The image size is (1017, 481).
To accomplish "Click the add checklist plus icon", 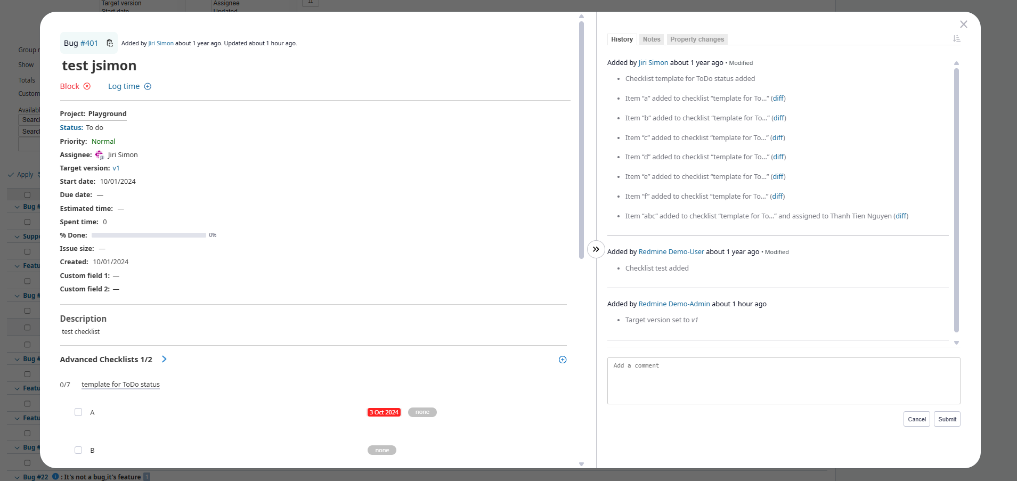I will point(563,360).
